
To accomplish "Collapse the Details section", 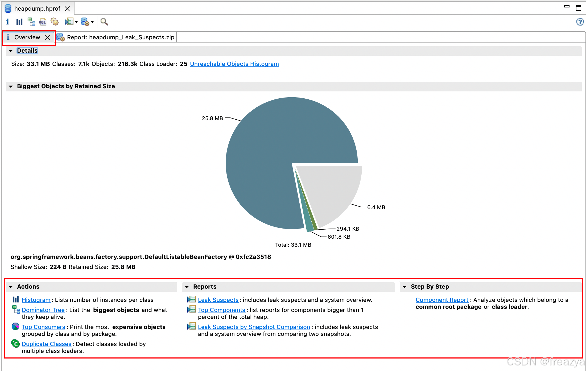I will (11, 51).
